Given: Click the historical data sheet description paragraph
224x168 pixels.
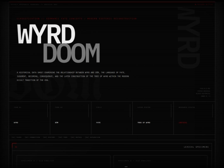Looking at the screenshot, I should 73,76.
